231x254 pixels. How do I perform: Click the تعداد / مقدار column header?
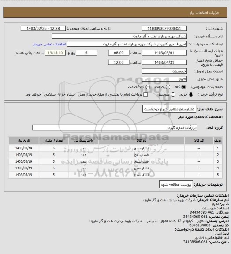(x=54, y=141)
